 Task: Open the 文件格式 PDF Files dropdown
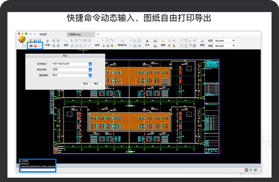click(90, 64)
